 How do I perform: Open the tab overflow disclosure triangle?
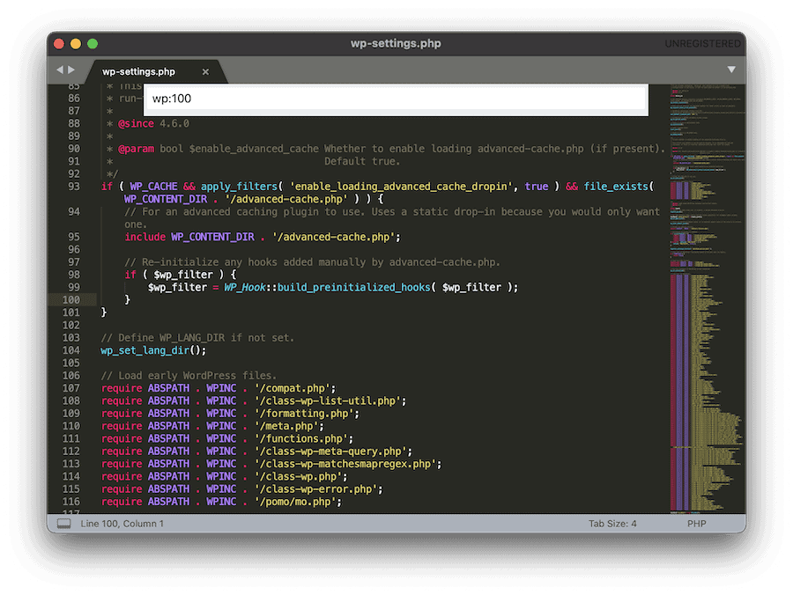tap(731, 67)
